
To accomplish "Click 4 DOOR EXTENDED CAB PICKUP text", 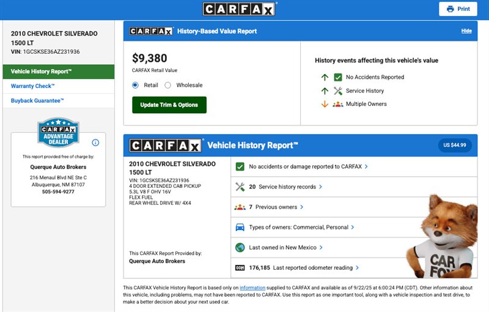I will tap(165, 186).
